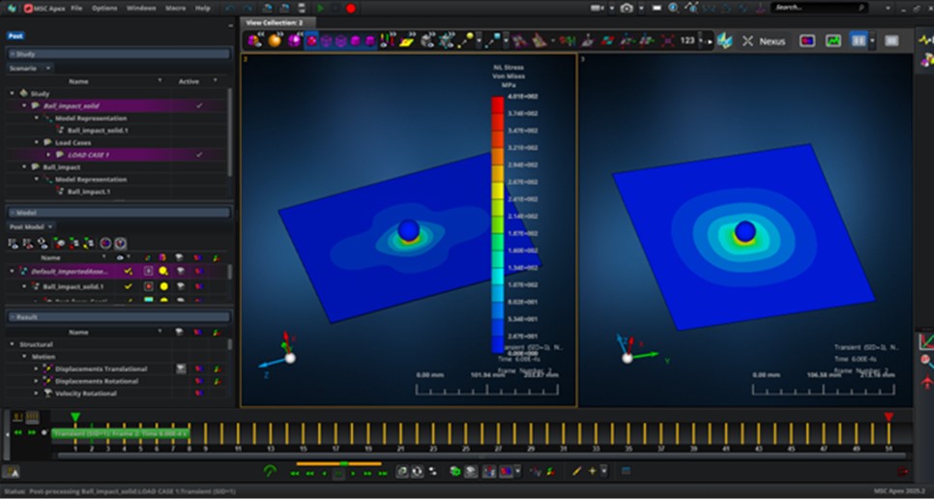Viewport: 934px width, 500px height.
Task: Click the green Play icon in top toolbar
Action: click(x=320, y=8)
